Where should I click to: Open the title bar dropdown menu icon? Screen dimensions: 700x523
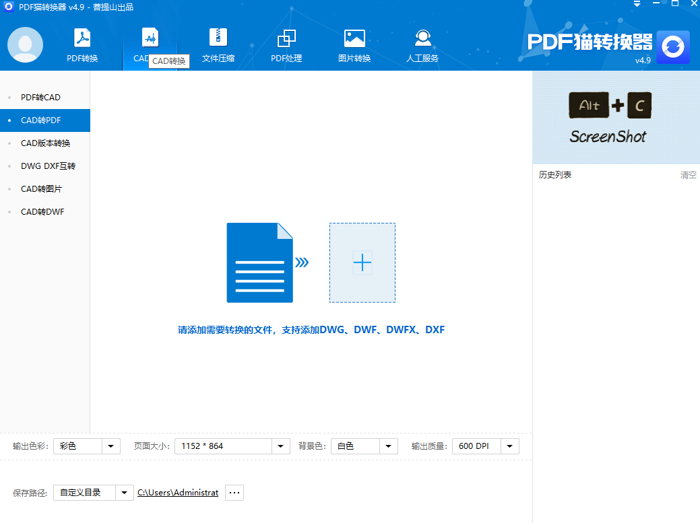pyautogui.click(x=637, y=3)
